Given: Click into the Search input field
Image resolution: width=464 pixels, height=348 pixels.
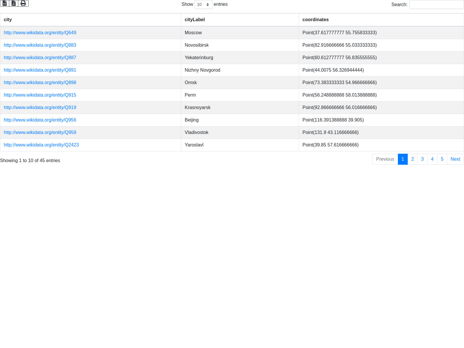Looking at the screenshot, I should tap(436, 4).
